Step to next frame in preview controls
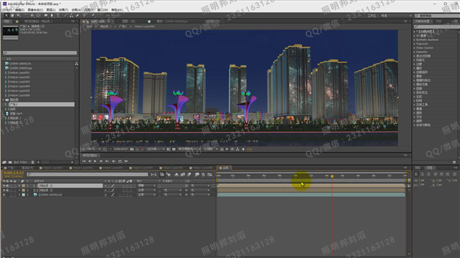 pos(101,161)
